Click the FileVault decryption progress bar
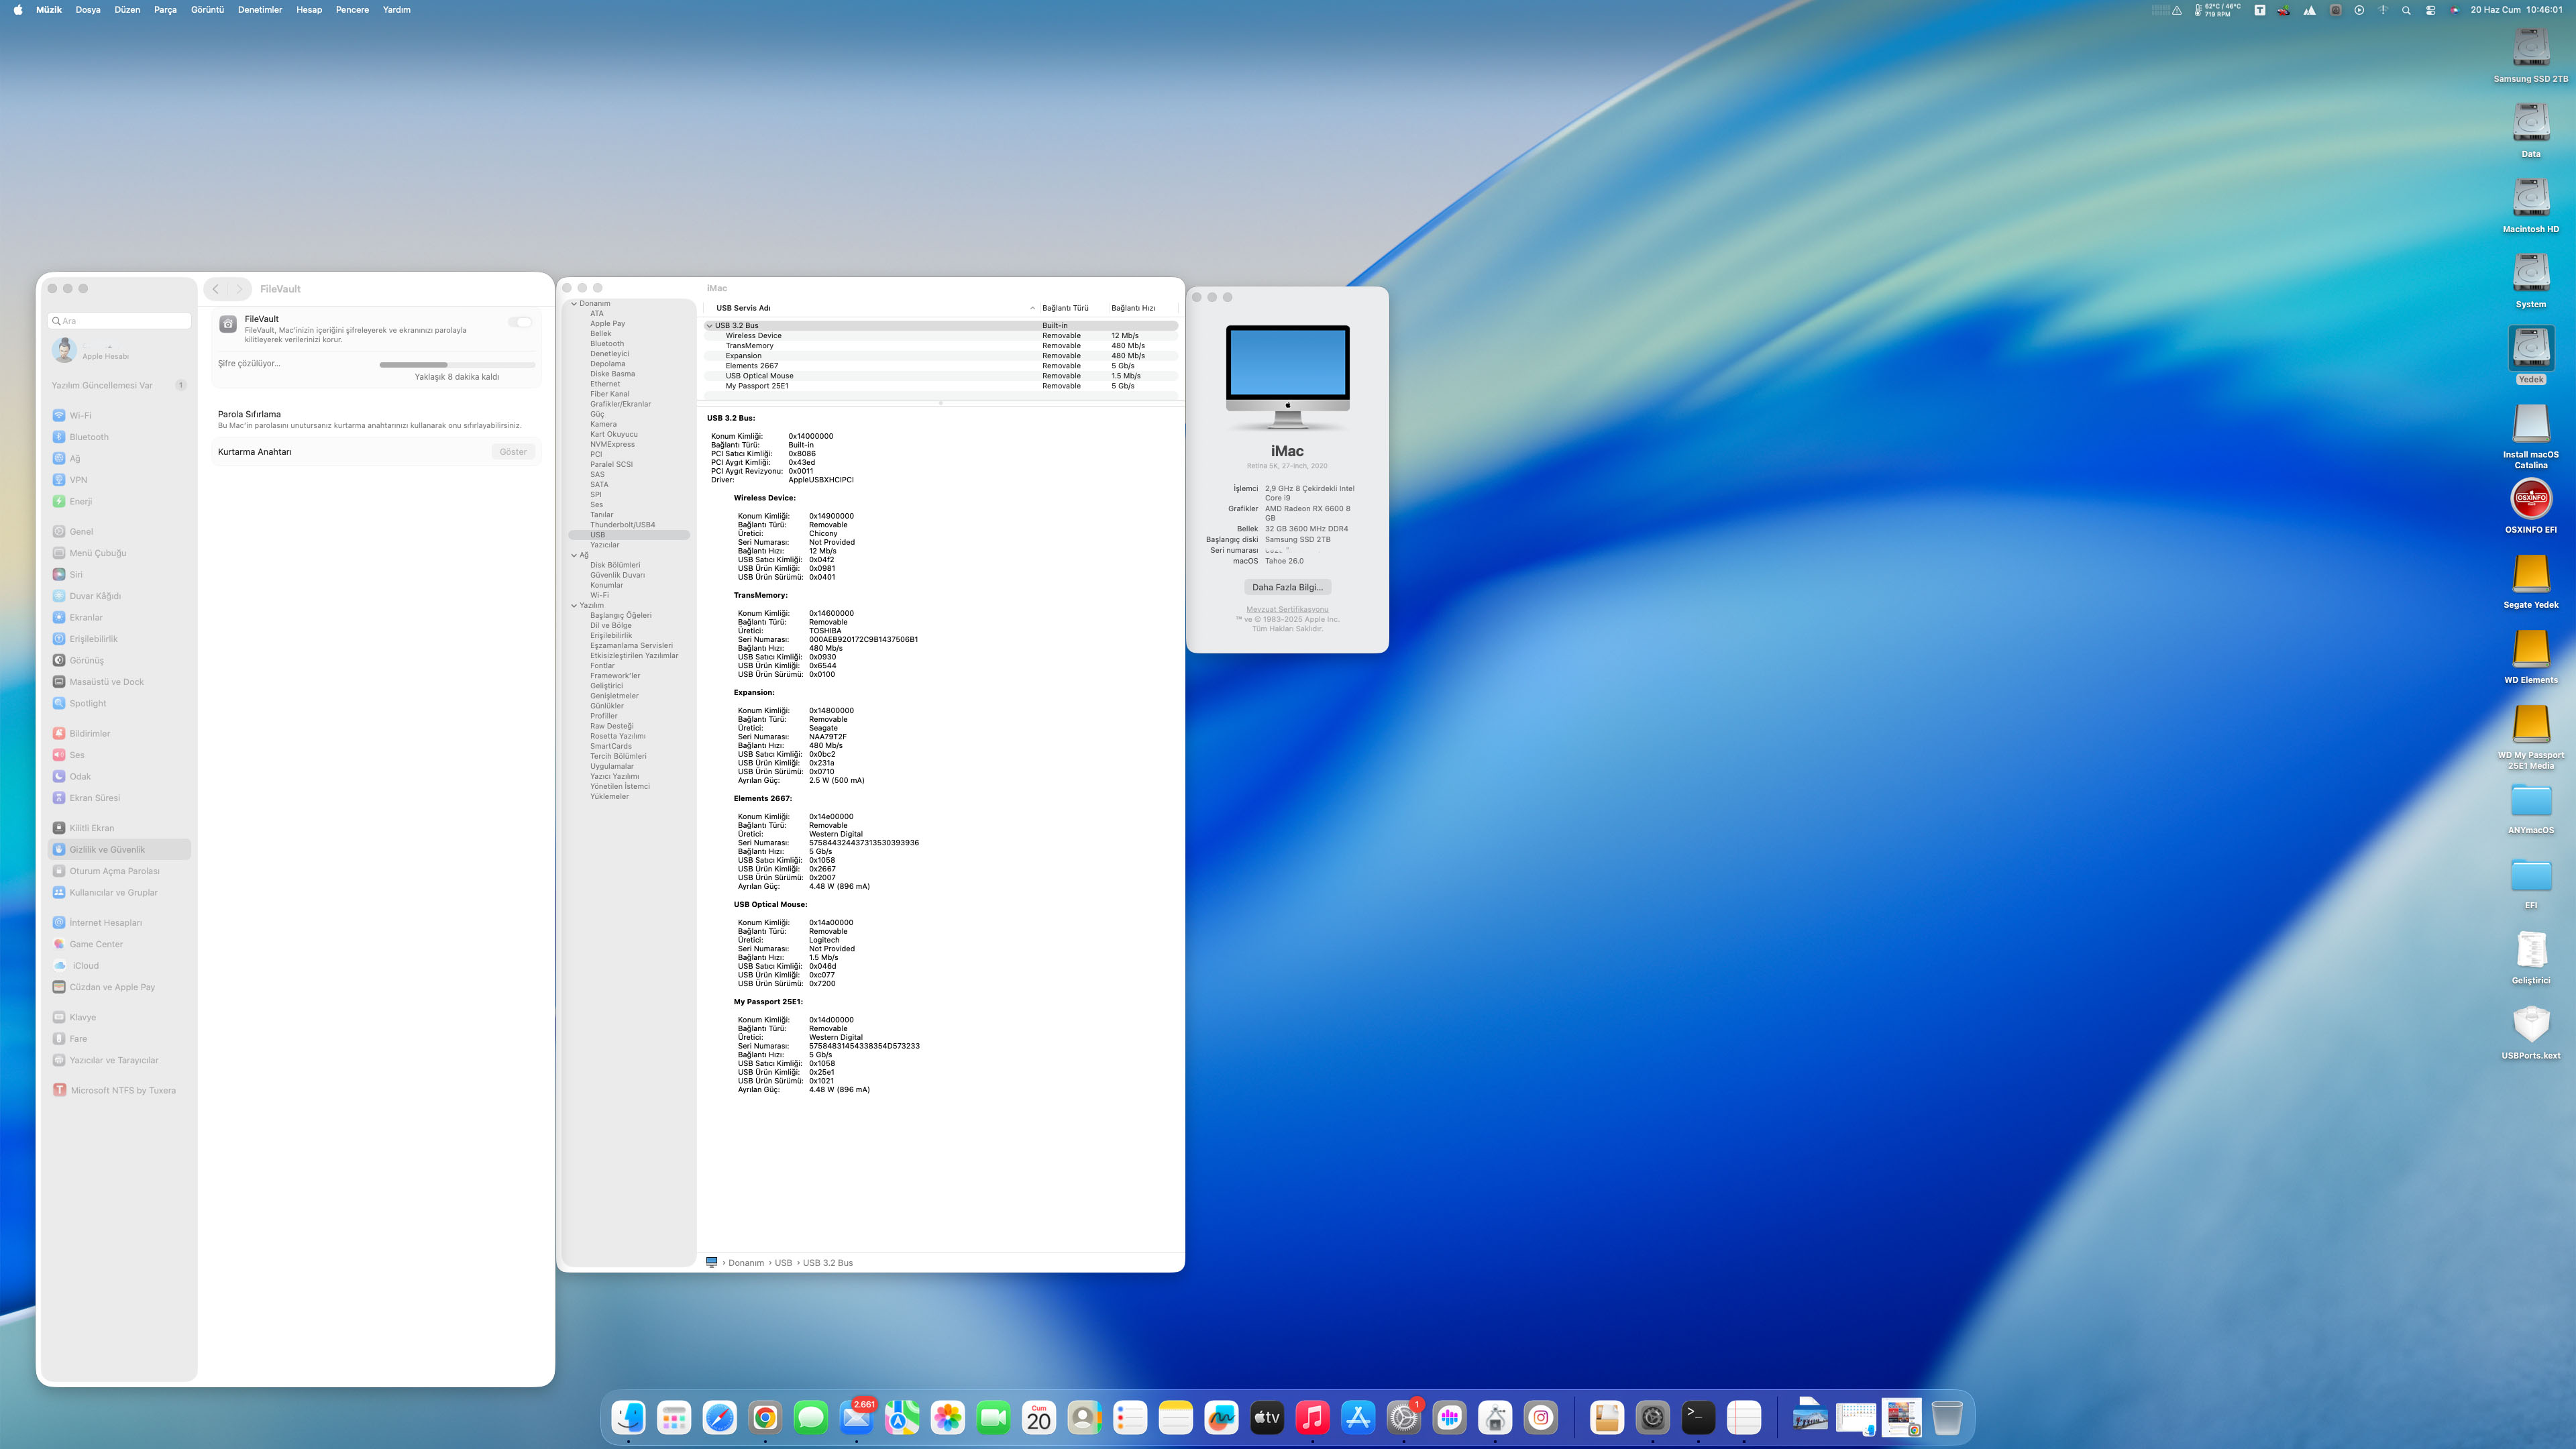The height and width of the screenshot is (1449, 2576). 457,364
